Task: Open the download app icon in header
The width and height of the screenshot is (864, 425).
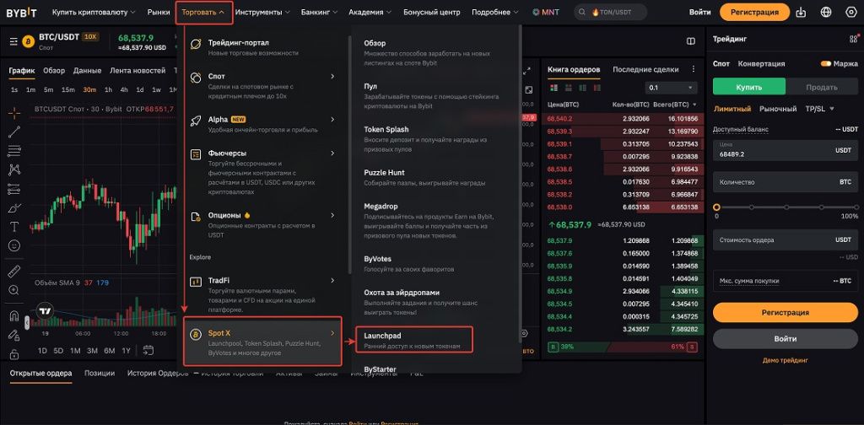Action: point(802,12)
